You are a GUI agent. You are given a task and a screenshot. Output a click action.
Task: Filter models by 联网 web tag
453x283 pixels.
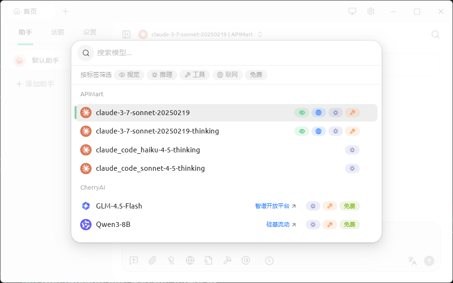pyautogui.click(x=227, y=75)
